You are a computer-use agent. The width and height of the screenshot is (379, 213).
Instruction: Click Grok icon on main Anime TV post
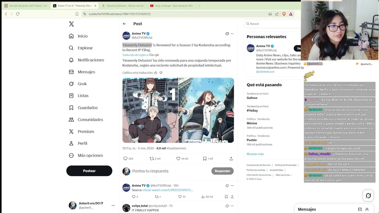[x=227, y=34]
